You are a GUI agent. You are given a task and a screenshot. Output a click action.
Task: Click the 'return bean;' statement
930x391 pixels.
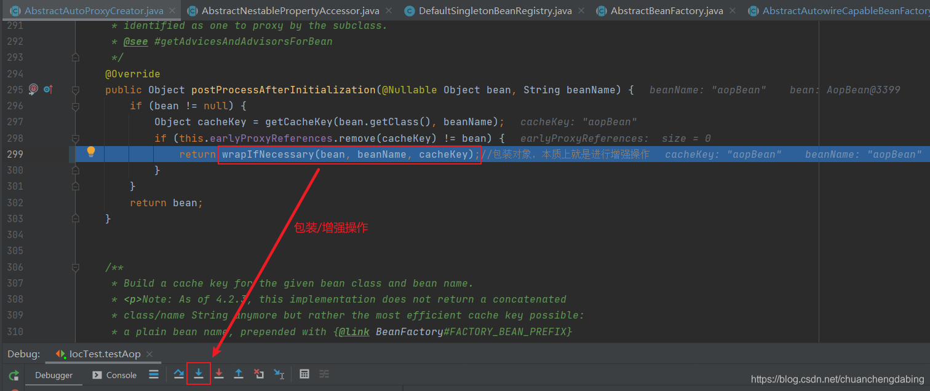pyautogui.click(x=166, y=203)
